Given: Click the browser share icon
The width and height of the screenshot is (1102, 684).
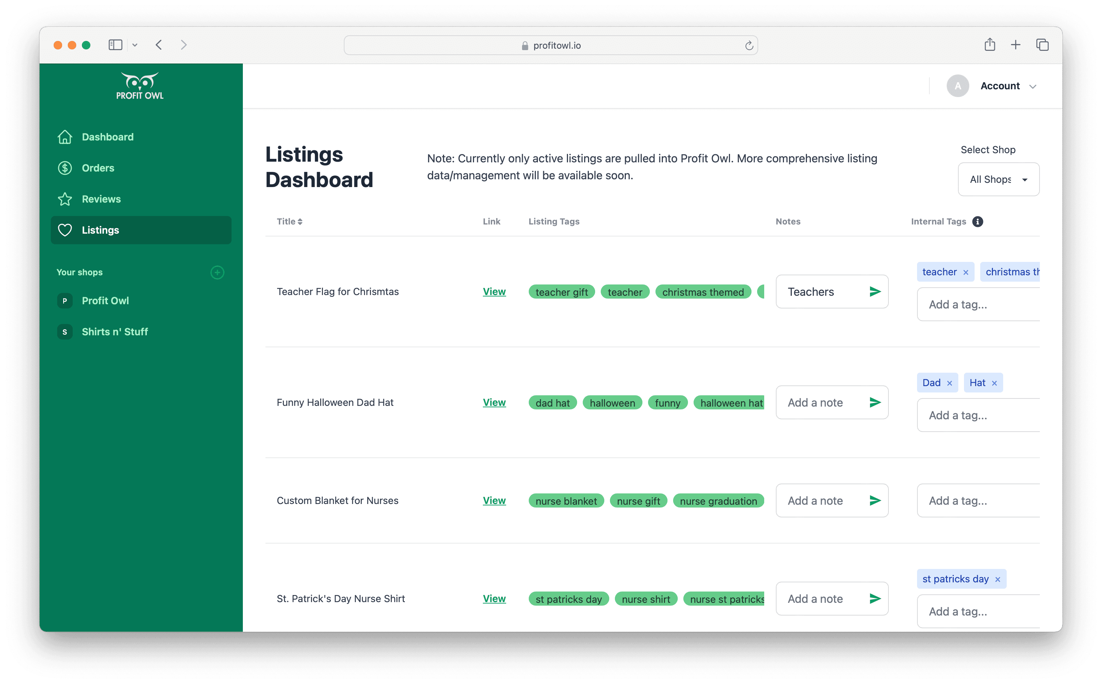Looking at the screenshot, I should coord(989,45).
